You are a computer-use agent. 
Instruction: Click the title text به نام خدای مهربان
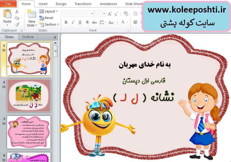145,65
